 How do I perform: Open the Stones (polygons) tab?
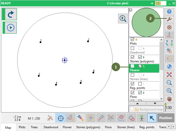tap(88, 127)
